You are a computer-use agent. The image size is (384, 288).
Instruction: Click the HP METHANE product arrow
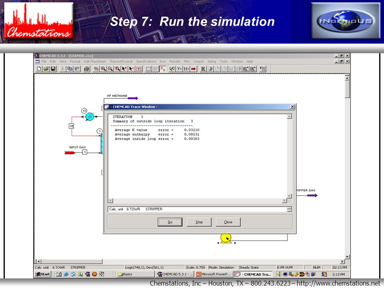coord(133,98)
